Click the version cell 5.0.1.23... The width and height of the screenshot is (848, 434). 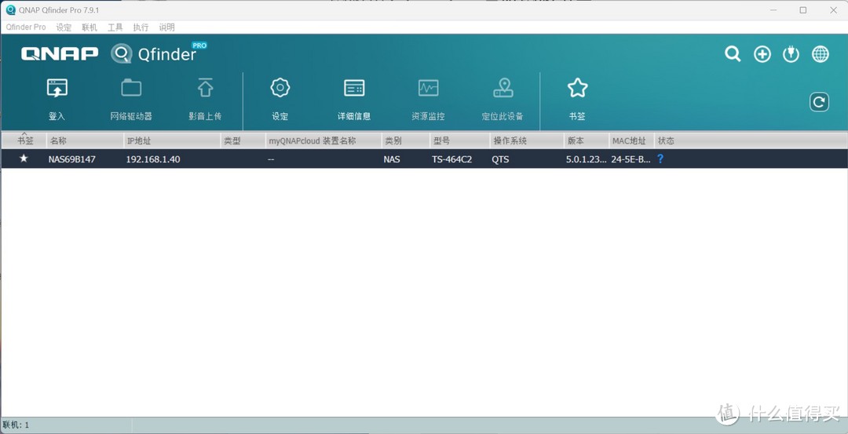[586, 159]
